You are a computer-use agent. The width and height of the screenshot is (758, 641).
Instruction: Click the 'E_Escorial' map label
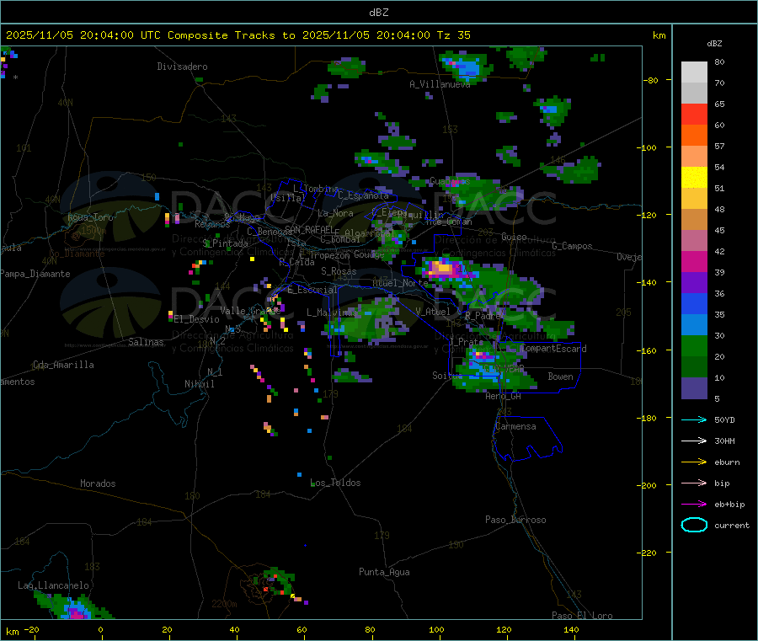click(x=312, y=290)
